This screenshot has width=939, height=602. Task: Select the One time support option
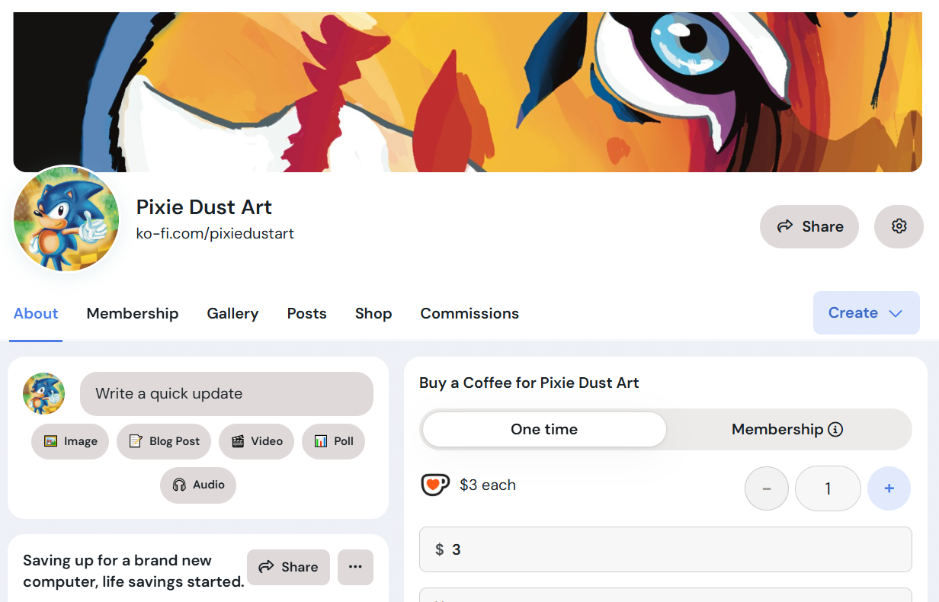coord(544,430)
